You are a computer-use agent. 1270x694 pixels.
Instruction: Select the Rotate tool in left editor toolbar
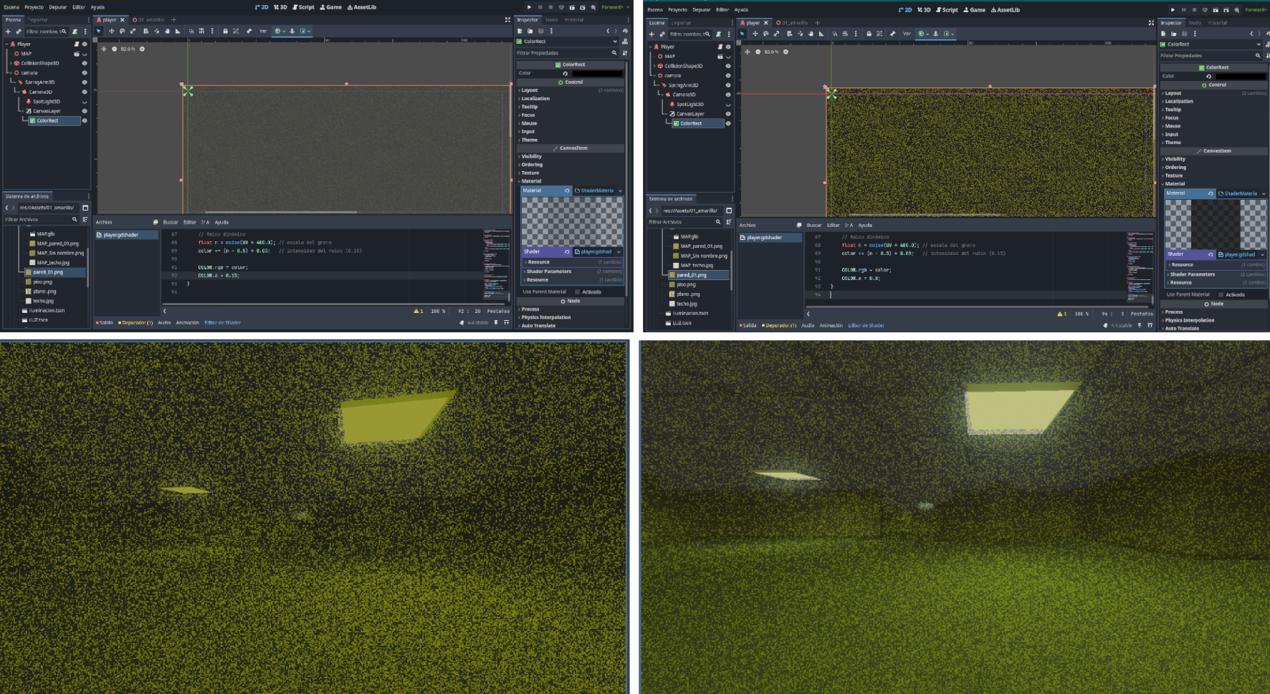[122, 31]
